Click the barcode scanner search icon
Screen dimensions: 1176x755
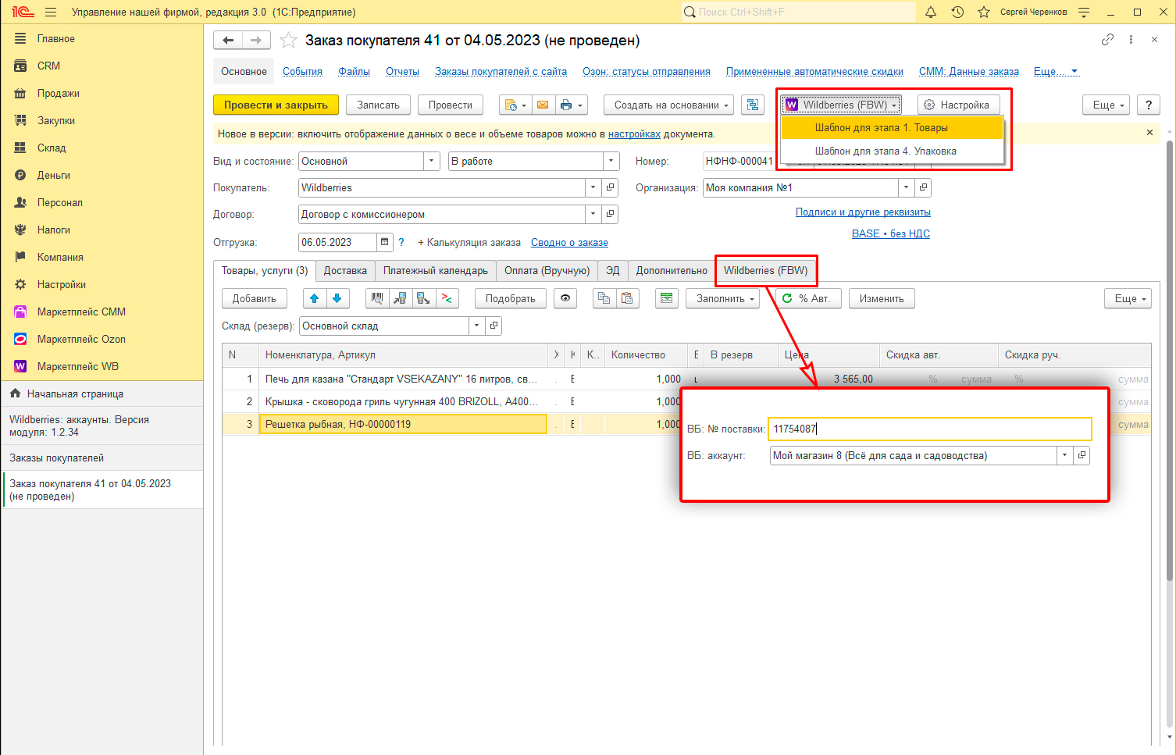tap(377, 298)
